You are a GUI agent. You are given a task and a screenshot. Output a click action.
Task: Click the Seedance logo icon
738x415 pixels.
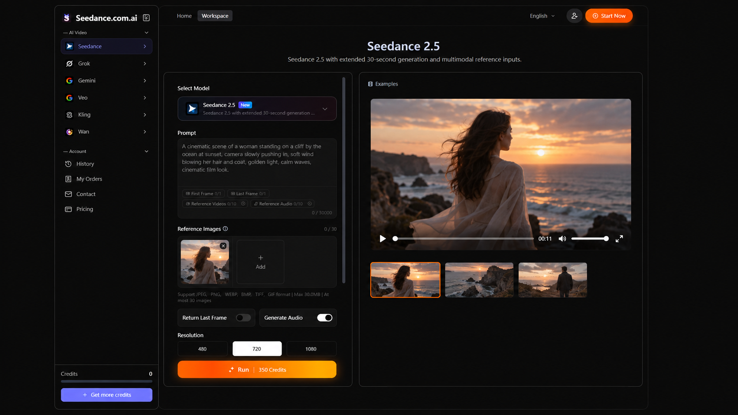coord(67,18)
